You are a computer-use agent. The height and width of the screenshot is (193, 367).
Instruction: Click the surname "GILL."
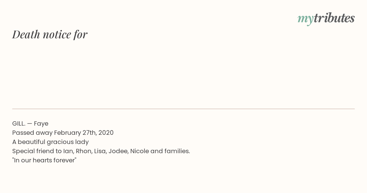tap(19, 123)
